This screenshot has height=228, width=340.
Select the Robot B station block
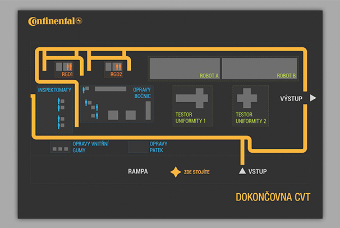259,68
